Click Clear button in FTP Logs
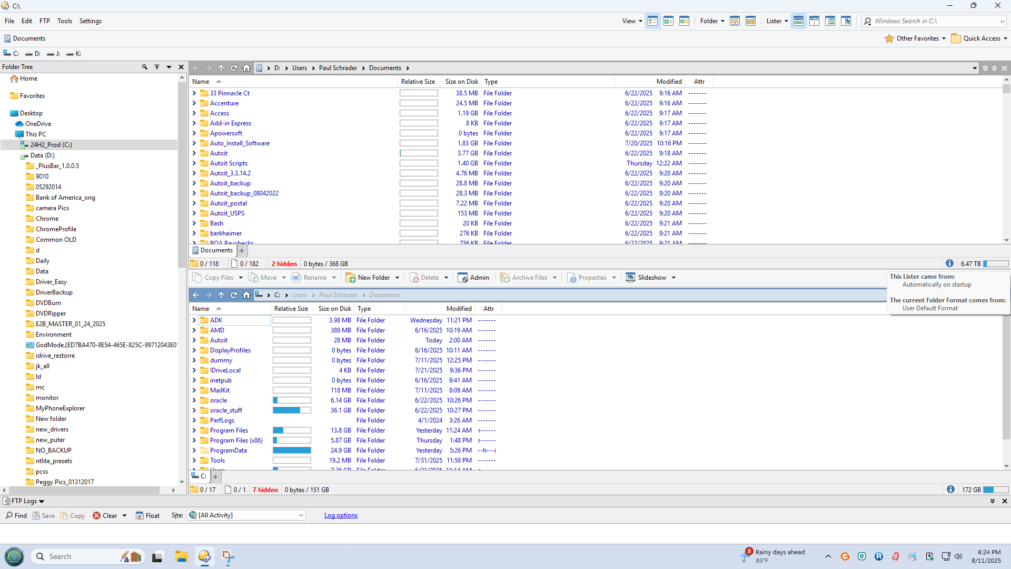This screenshot has width=1011, height=569. pos(105,515)
